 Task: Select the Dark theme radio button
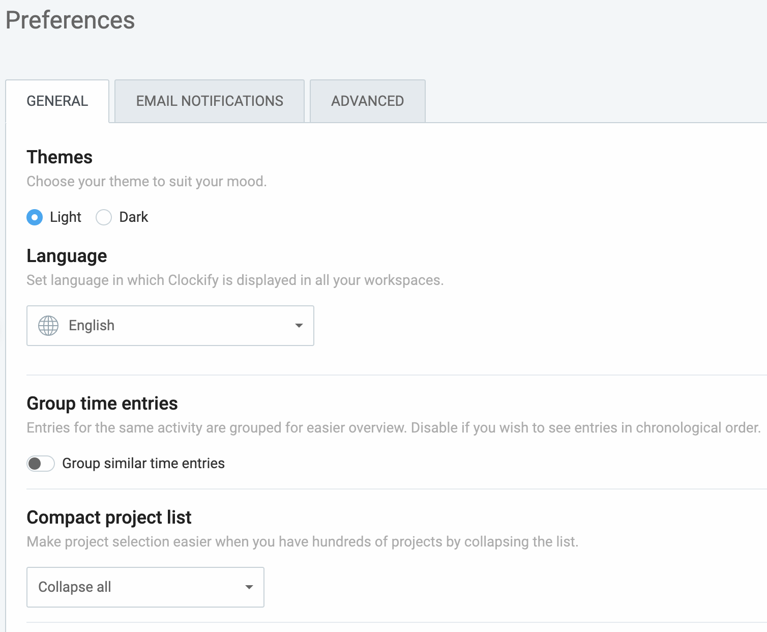104,217
